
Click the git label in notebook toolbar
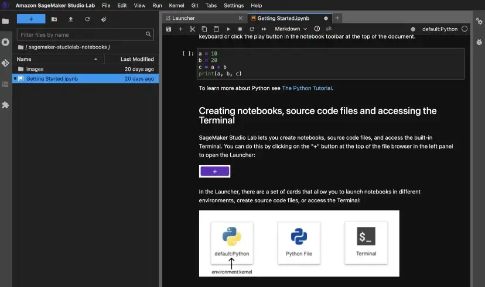click(329, 29)
